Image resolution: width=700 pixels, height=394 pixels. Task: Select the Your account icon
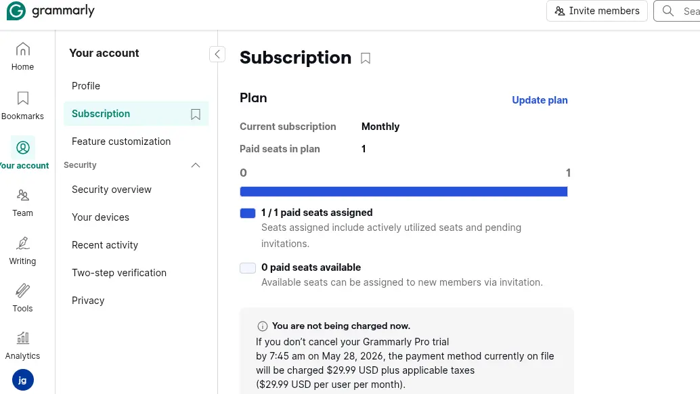point(23,148)
